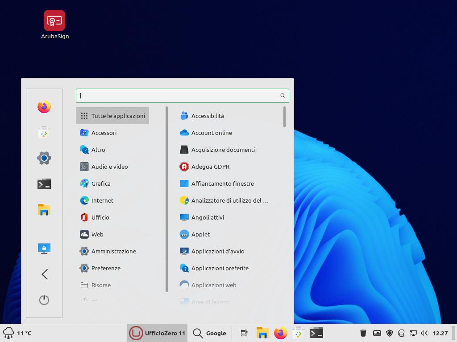Launch Firefox from the menu favorites sidebar
This screenshot has width=457, height=342.
(x=44, y=107)
